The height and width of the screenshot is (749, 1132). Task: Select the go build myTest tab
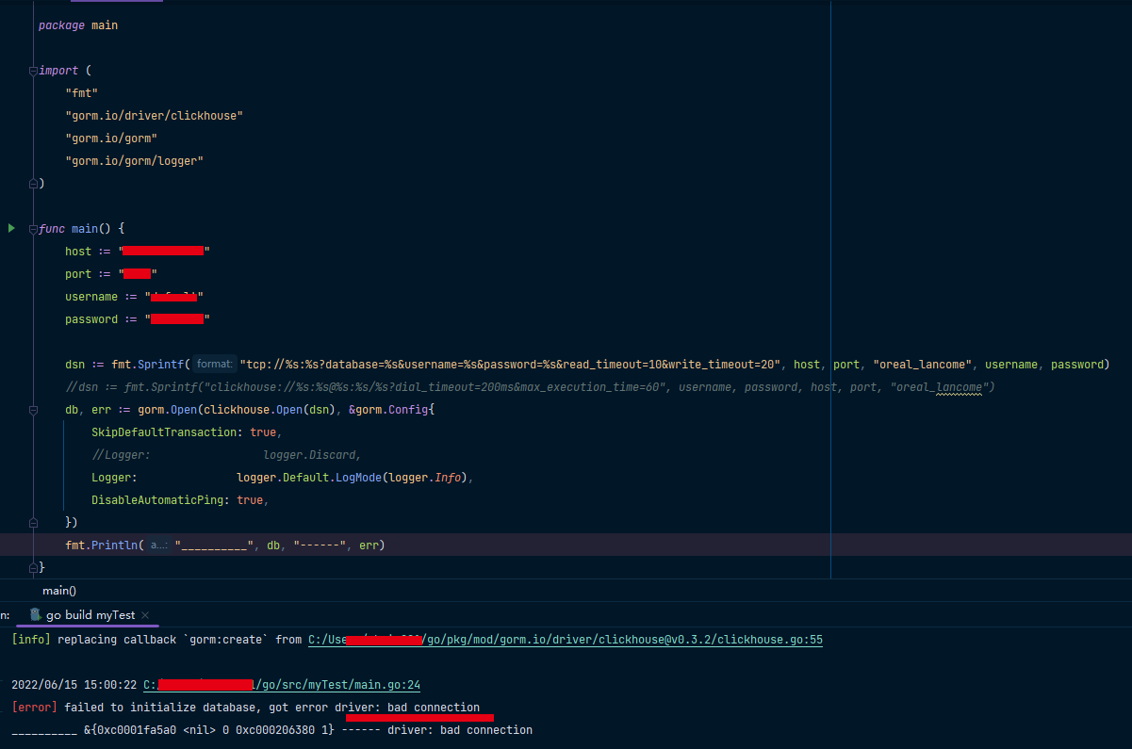click(x=90, y=615)
